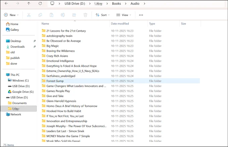This screenshot has height=147, width=228.
Task: Open Gallery in the navigation pane
Action: tap(12, 29)
